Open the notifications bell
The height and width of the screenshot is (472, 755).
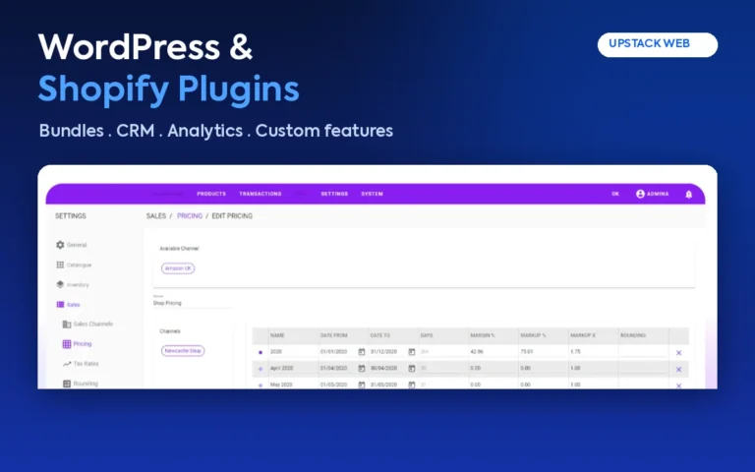coord(688,194)
